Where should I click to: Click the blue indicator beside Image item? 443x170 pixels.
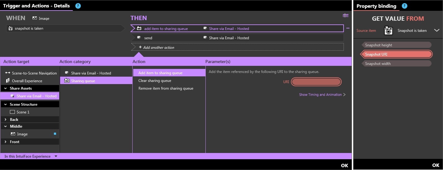point(55,134)
